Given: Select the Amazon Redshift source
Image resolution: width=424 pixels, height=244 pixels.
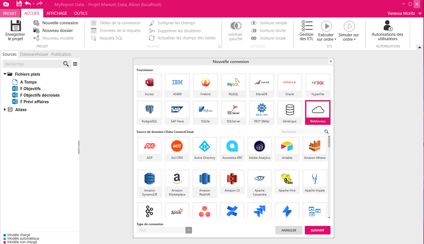Looking at the screenshot, I should (205, 184).
